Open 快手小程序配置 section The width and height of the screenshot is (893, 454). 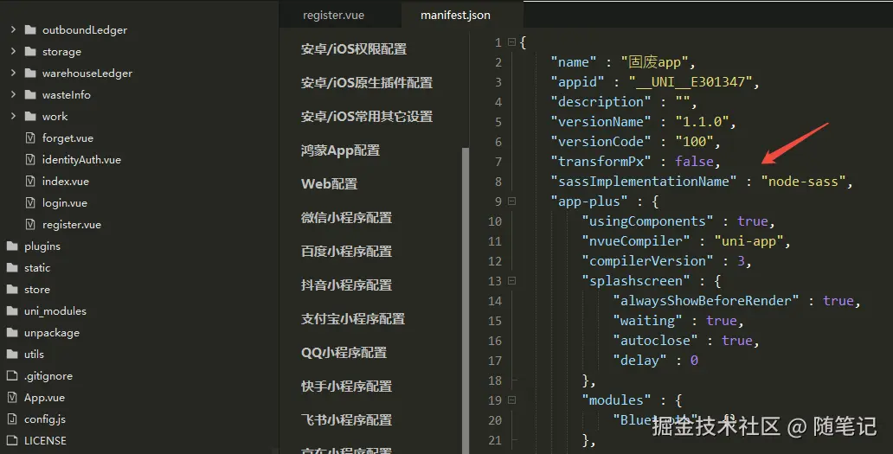346,387
